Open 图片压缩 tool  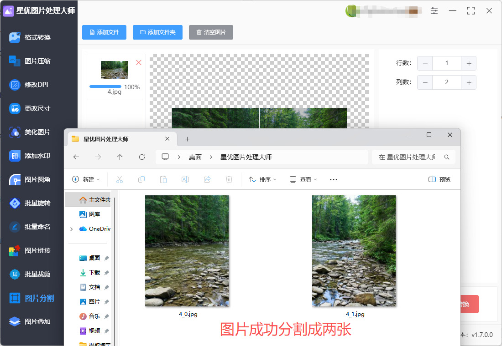(30, 61)
